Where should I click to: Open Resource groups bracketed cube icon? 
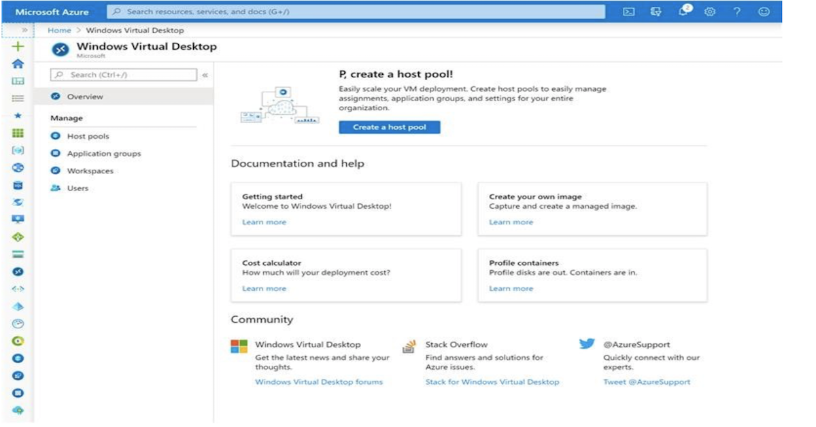coord(18,150)
